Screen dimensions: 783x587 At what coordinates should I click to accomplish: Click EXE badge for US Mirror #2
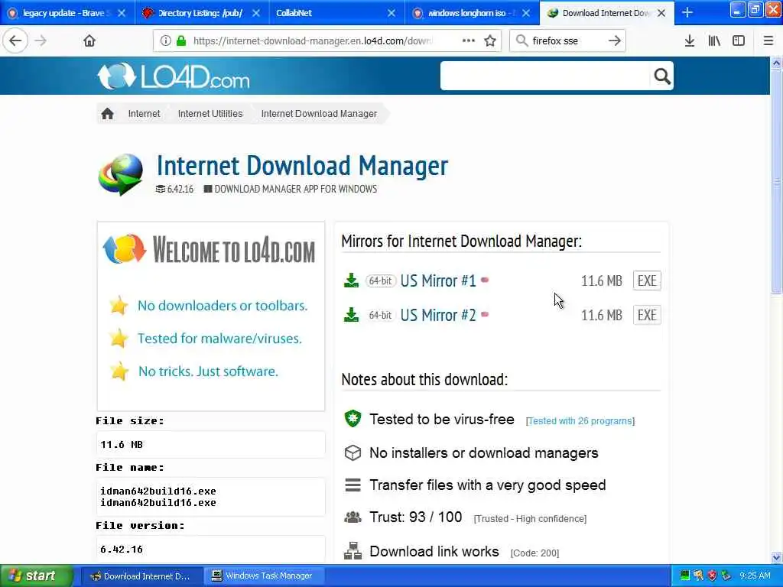(647, 315)
